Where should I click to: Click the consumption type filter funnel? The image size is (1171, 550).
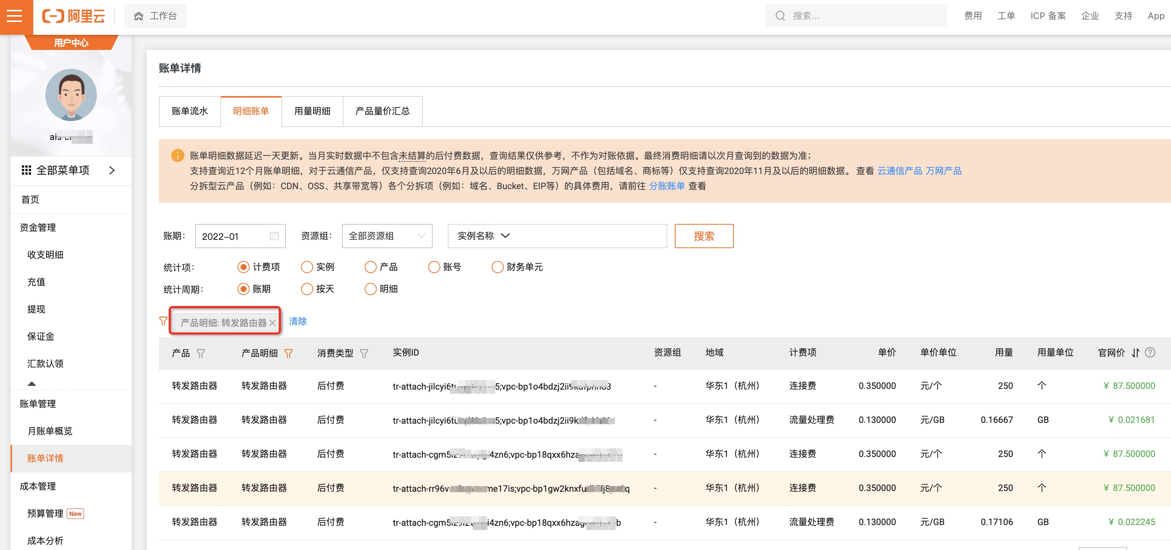tap(363, 353)
